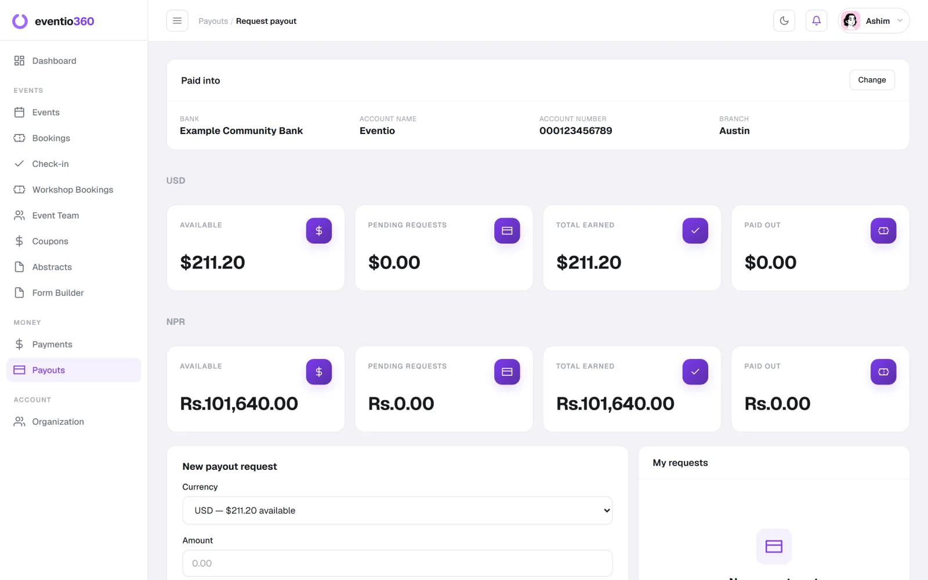This screenshot has height=580, width=928.
Task: Click the Example Community Bank name
Action: (241, 131)
